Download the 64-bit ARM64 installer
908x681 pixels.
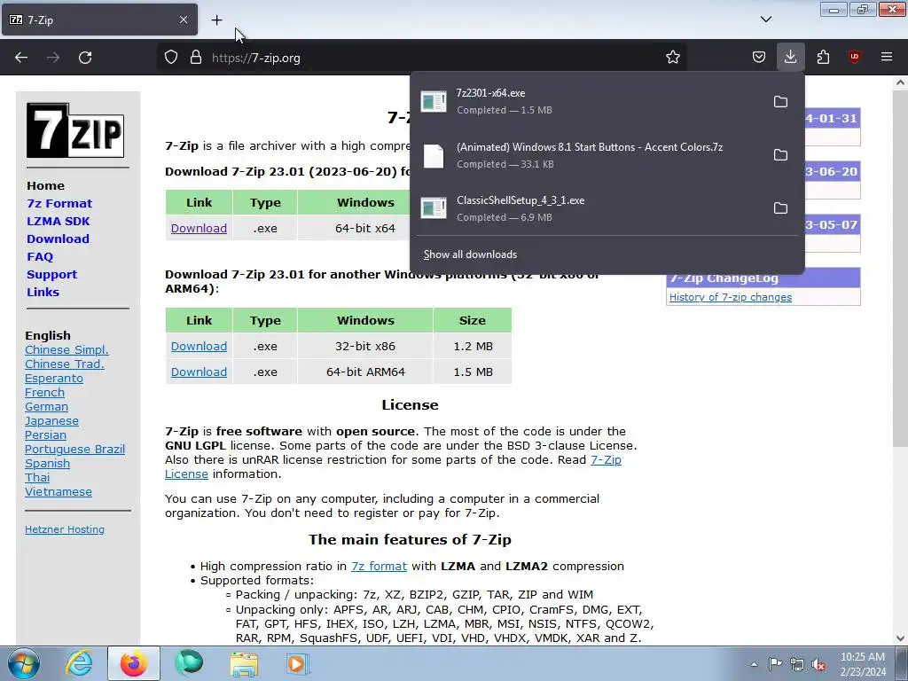point(199,372)
